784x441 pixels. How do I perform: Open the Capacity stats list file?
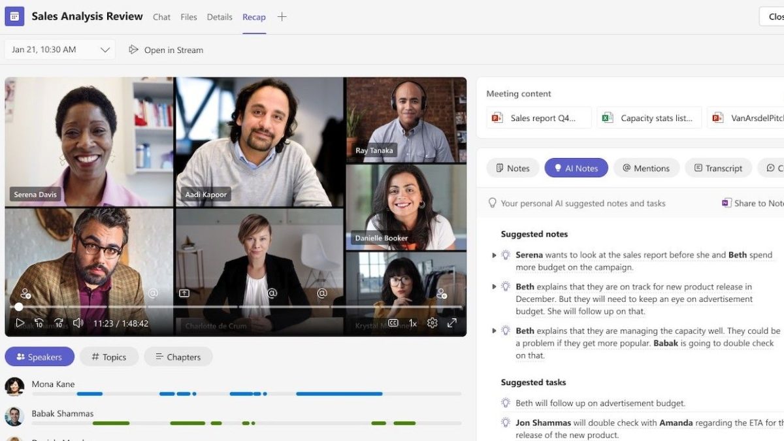pyautogui.click(x=649, y=118)
